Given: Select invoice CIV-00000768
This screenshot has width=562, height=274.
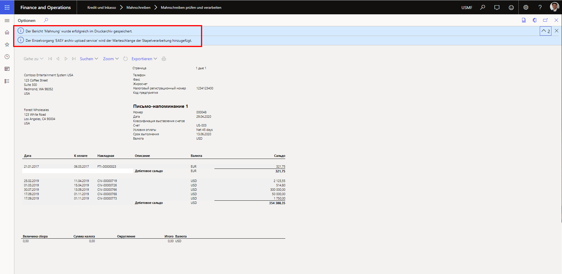Looking at the screenshot, I should point(107,194).
